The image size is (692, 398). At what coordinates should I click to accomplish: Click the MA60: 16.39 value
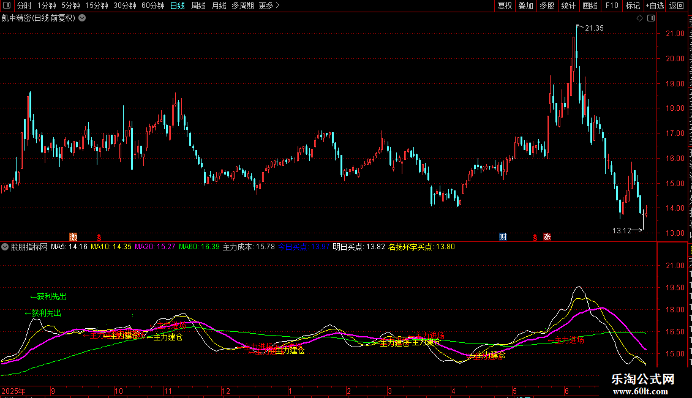coord(199,247)
